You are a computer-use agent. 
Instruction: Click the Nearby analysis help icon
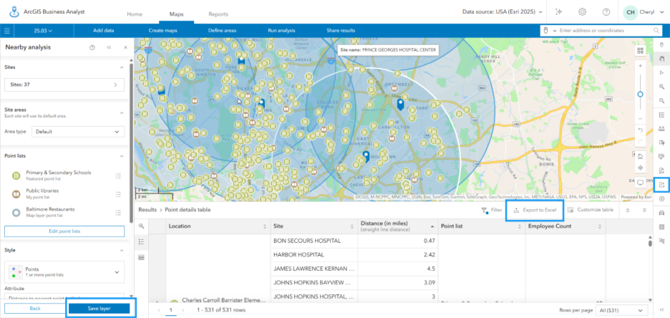[x=92, y=47]
